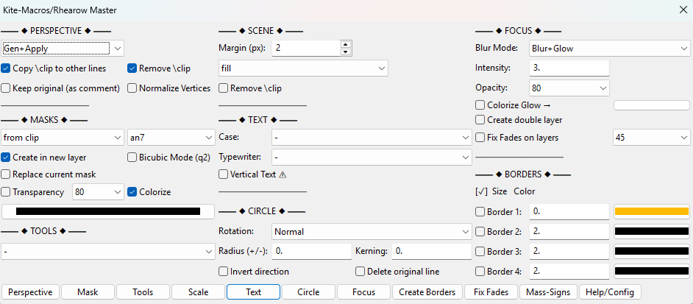Click the Border 4 size field
Screen dimensions: 693x304
[x=569, y=272]
